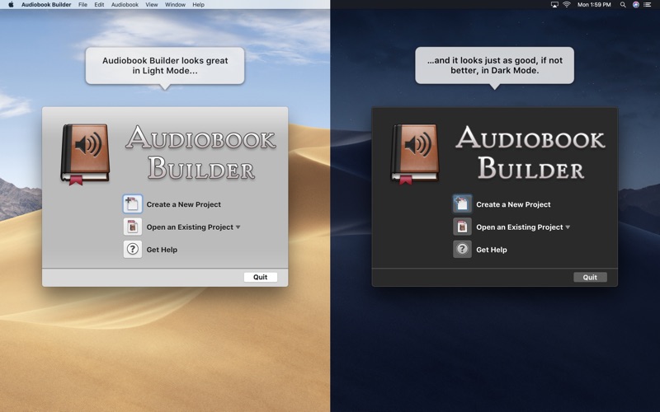Open the Audiobook menu

[x=125, y=5]
